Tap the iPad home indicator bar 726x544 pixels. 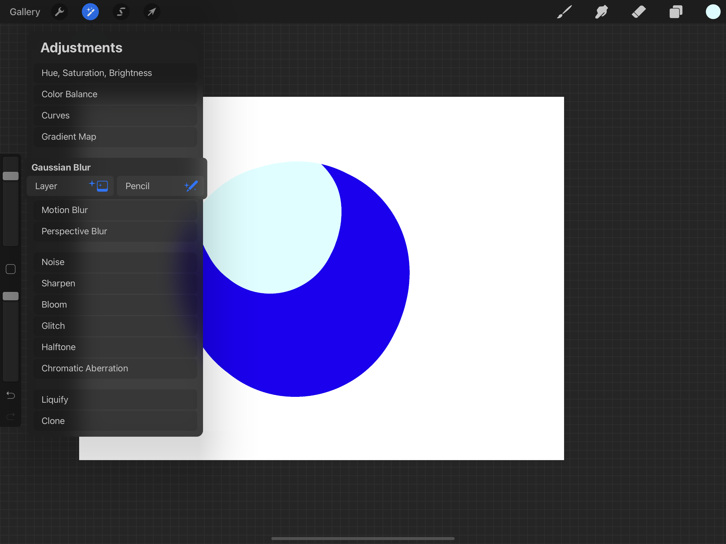[x=363, y=538]
